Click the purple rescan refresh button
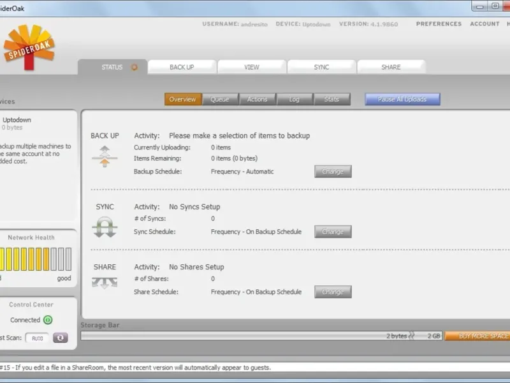This screenshot has width=510, height=383. tap(61, 338)
